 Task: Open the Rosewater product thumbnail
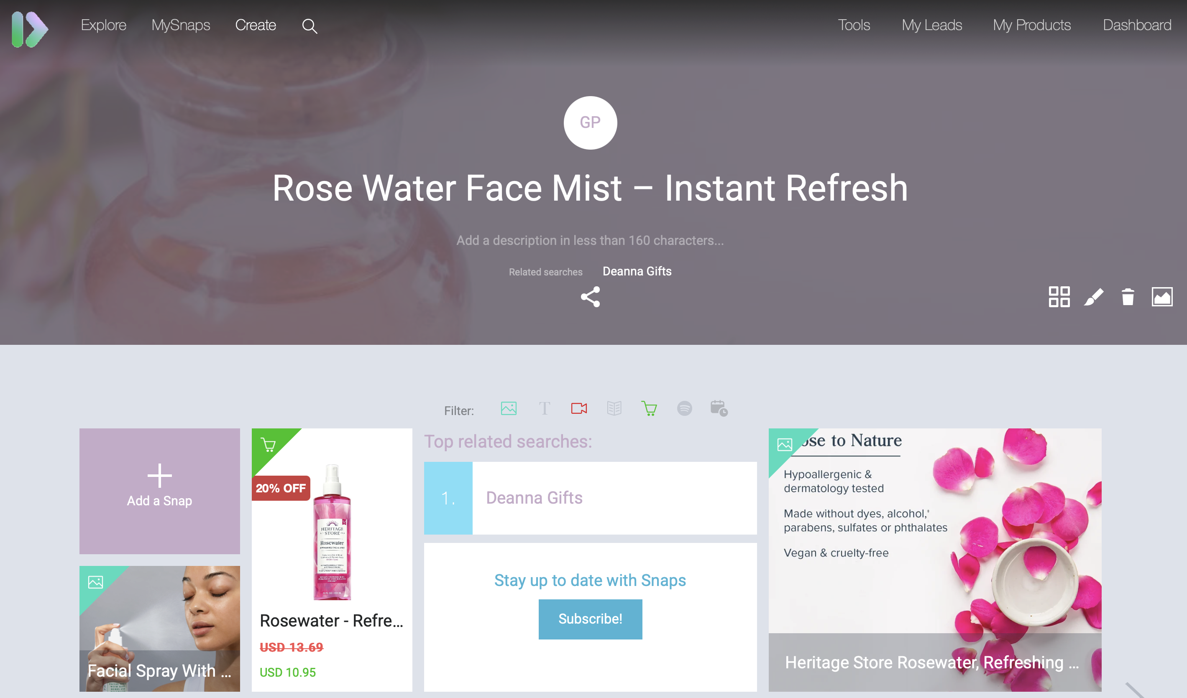point(332,531)
